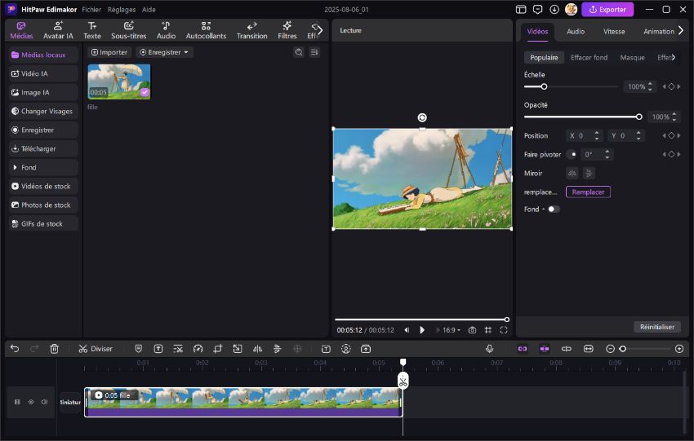Switch to the Vitesse tab
The width and height of the screenshot is (694, 441).
614,31
